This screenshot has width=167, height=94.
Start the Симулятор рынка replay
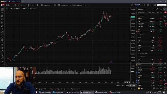point(76,5)
